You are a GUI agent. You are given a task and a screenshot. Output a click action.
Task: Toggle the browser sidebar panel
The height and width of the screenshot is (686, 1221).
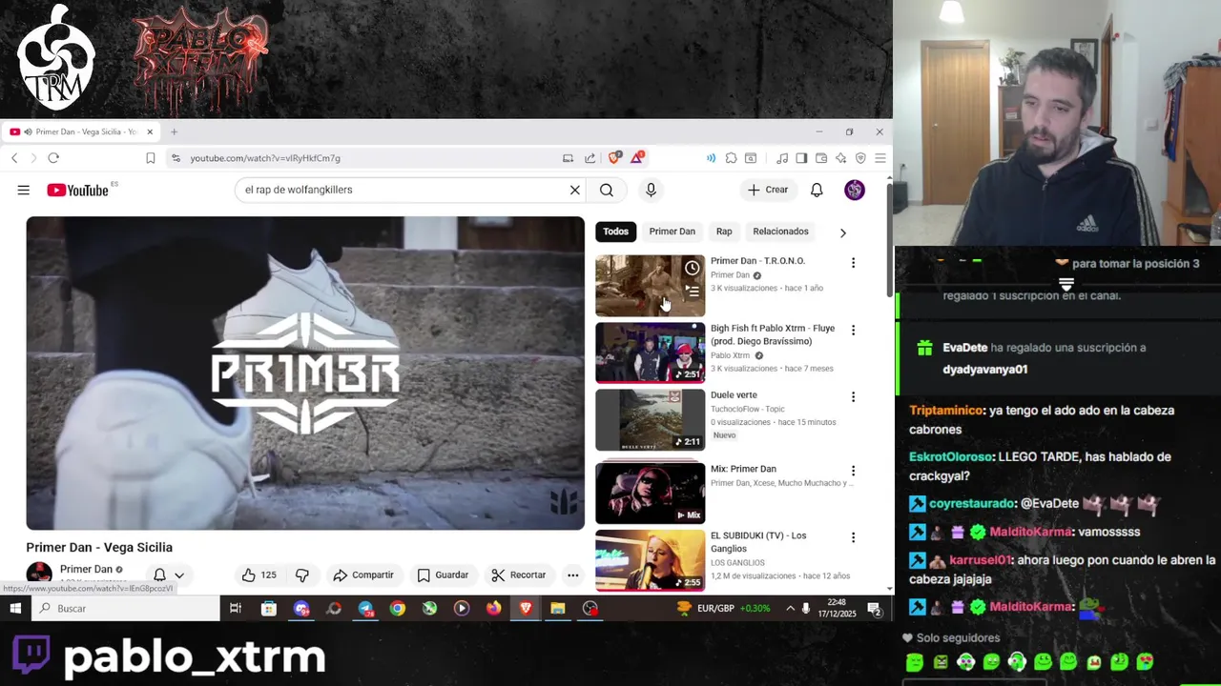click(x=801, y=158)
